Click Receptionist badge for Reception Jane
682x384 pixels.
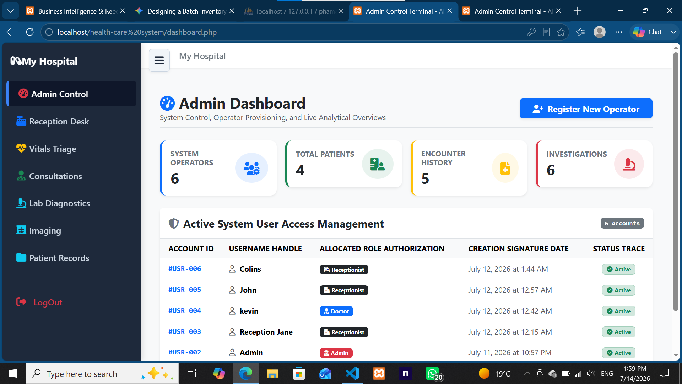[344, 332]
